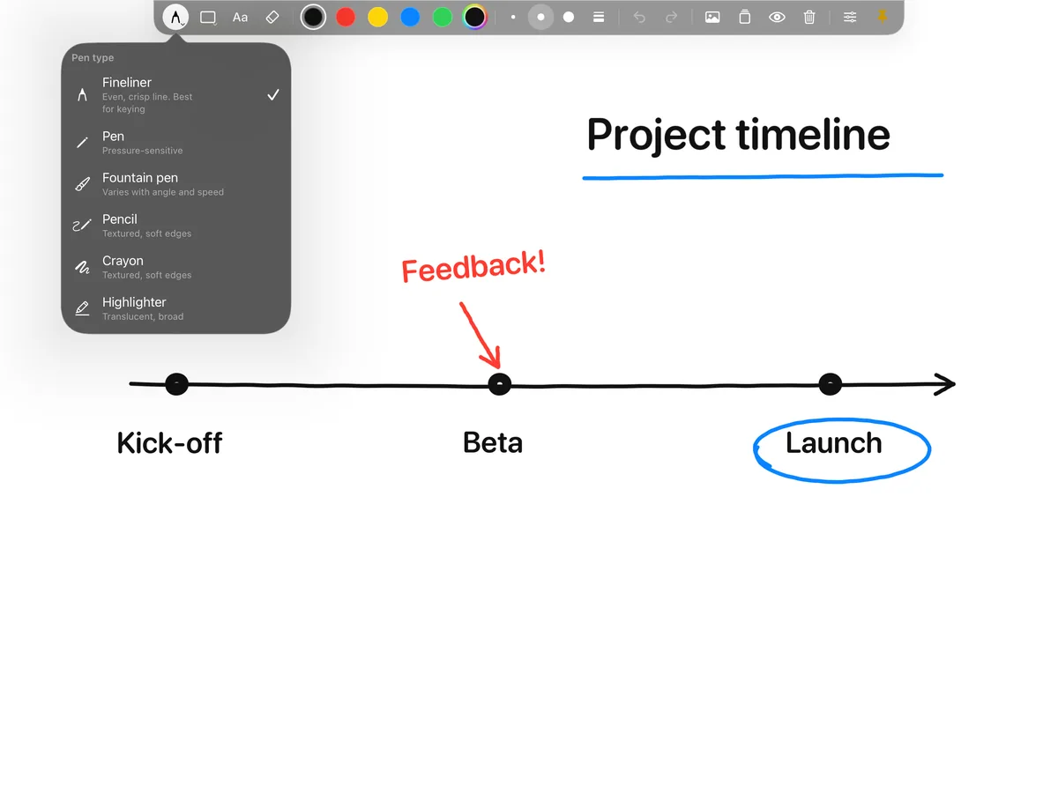Open the pen type dropdown button
1058x793 pixels.
[x=175, y=17]
